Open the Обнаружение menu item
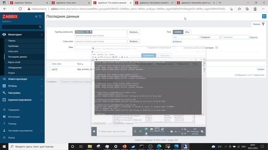The height and width of the screenshot is (150, 268). pyautogui.click(x=15, y=67)
